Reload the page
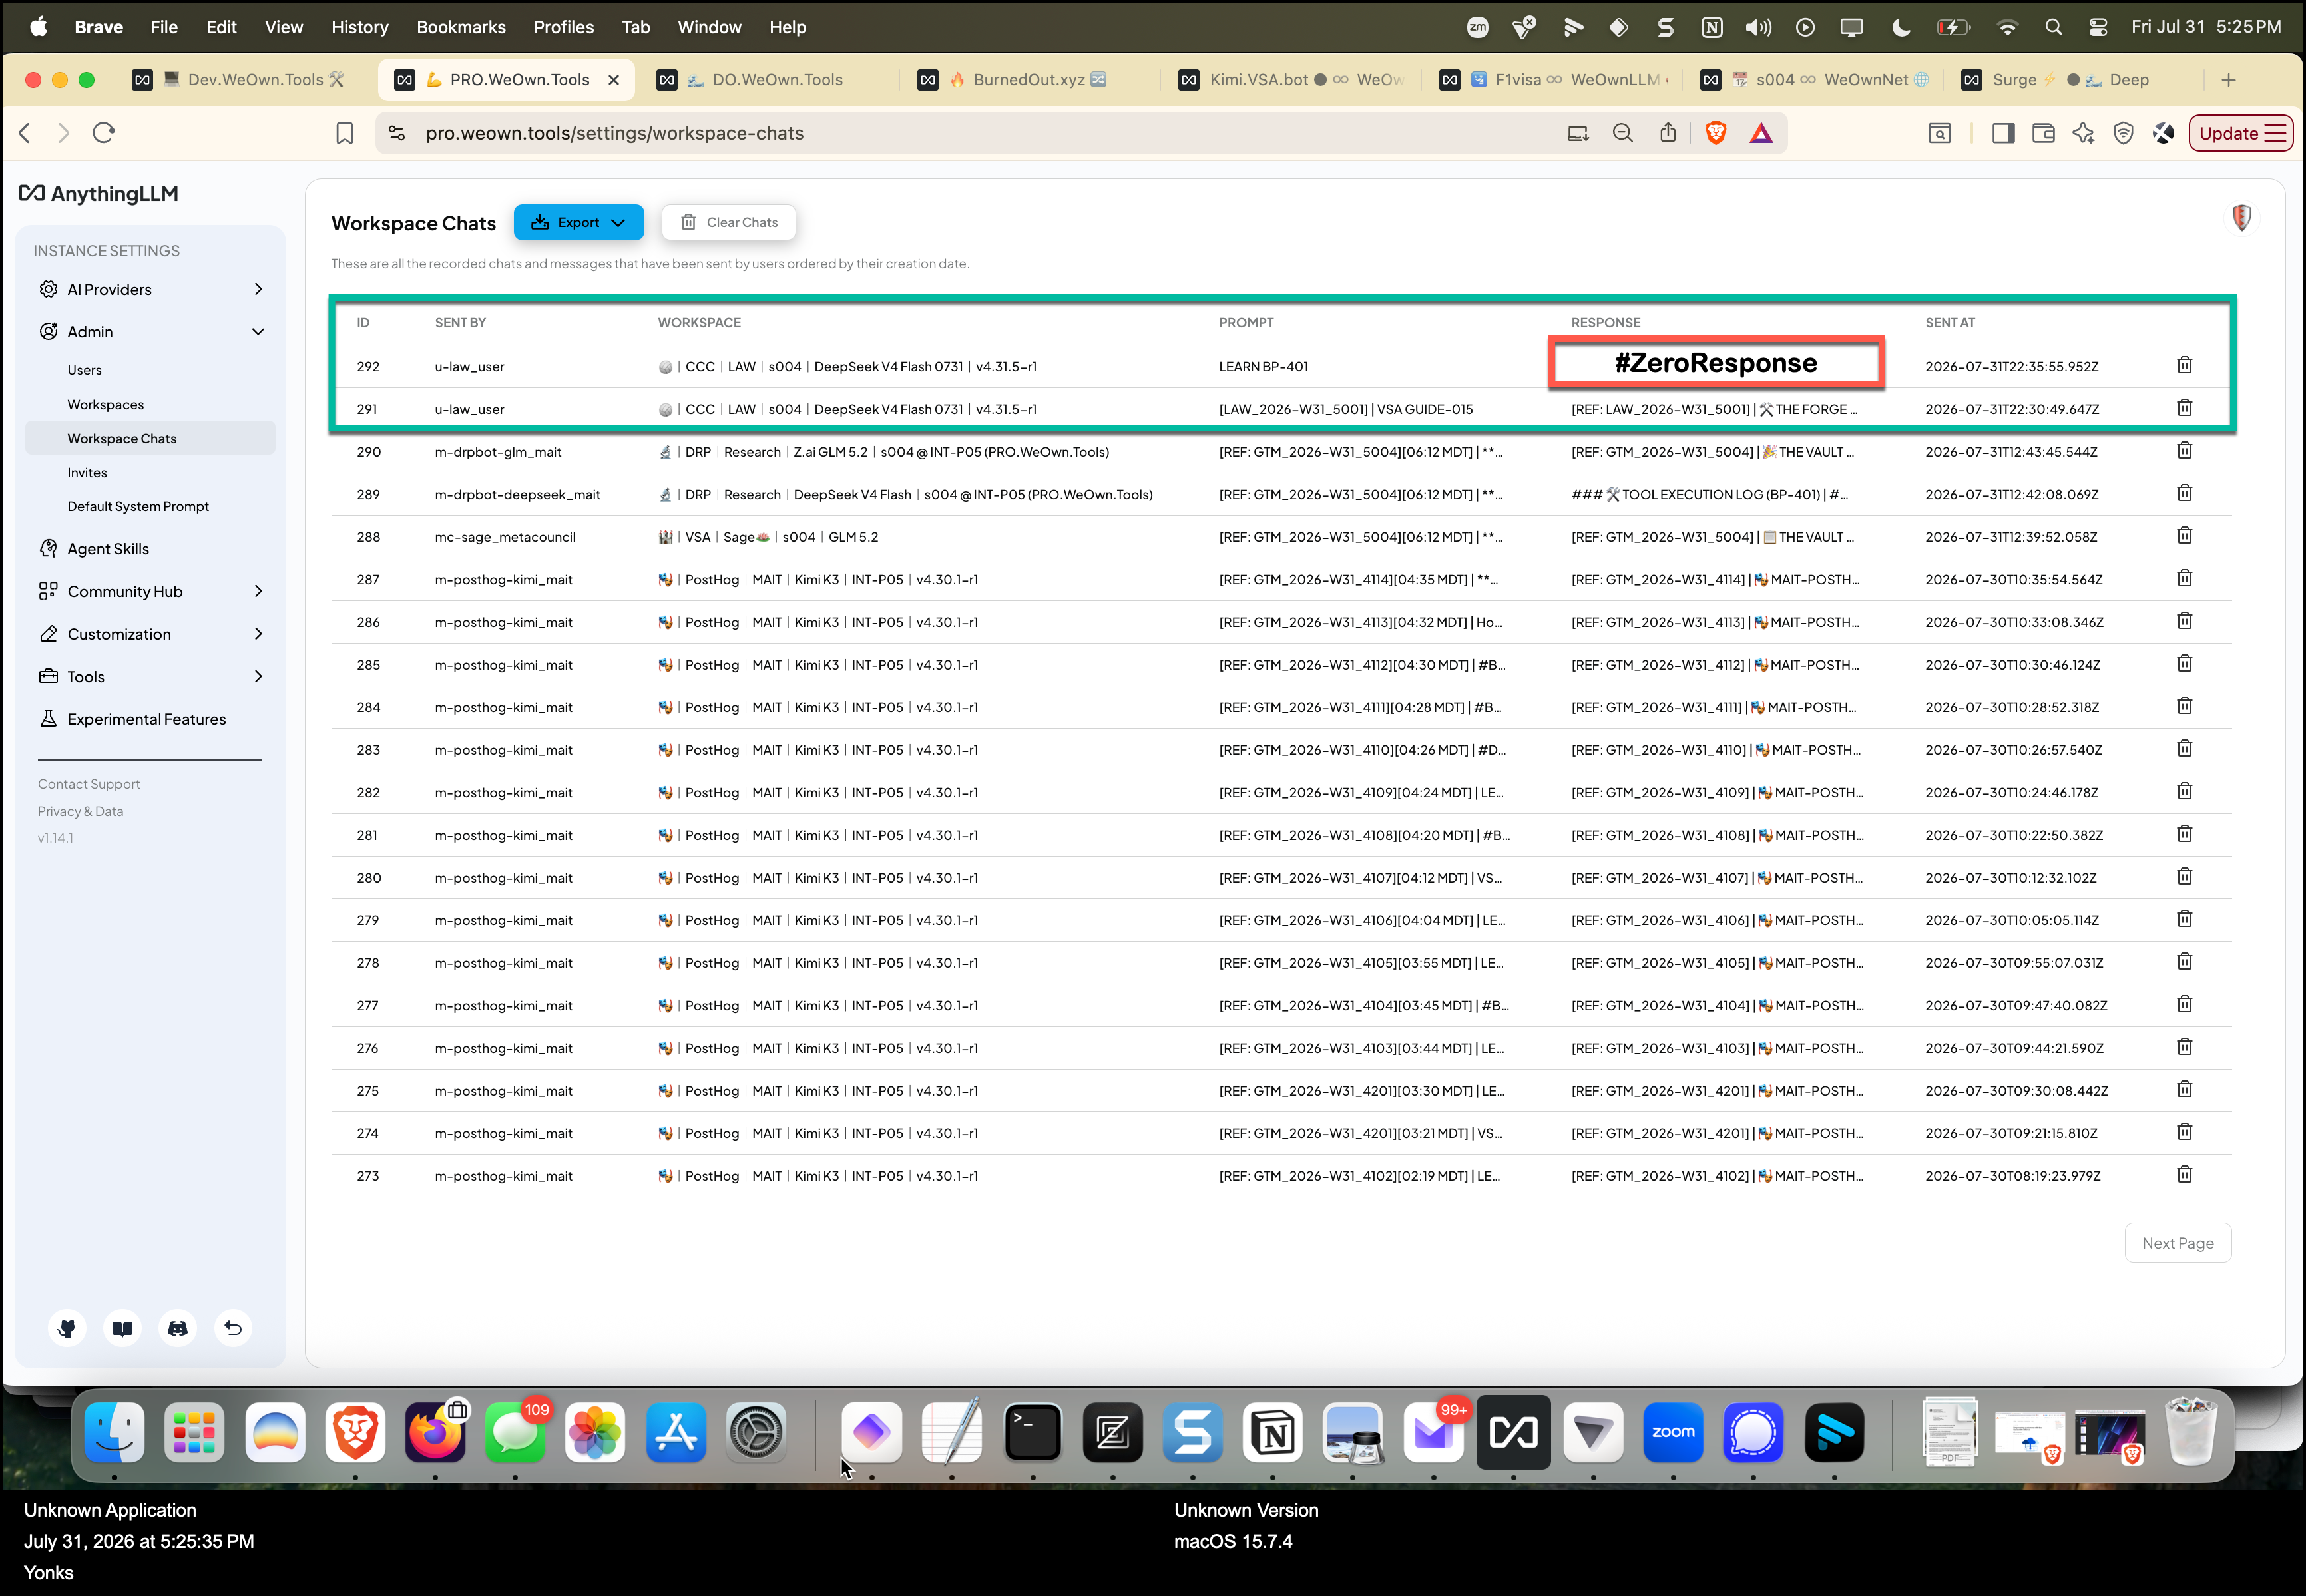 [103, 133]
